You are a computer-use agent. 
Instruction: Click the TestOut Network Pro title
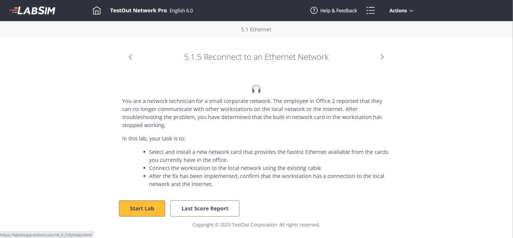[138, 10]
